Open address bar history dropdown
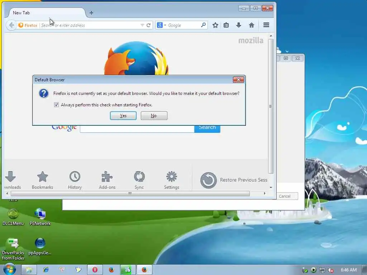 point(142,25)
